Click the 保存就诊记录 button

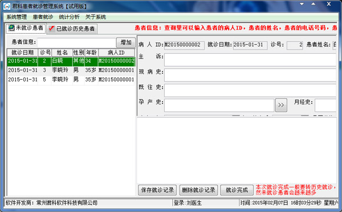point(157,190)
